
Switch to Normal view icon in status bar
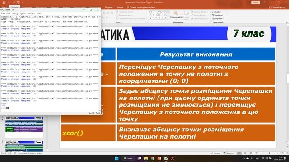pos(239,153)
